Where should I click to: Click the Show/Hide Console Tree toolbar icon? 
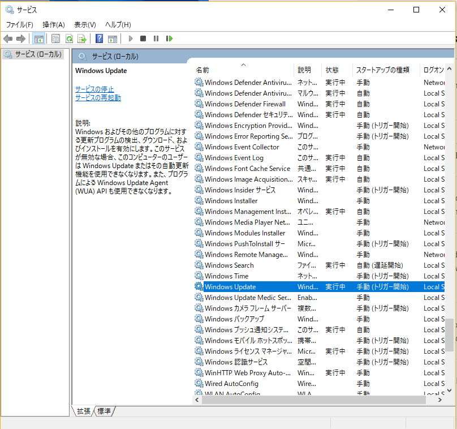point(39,38)
